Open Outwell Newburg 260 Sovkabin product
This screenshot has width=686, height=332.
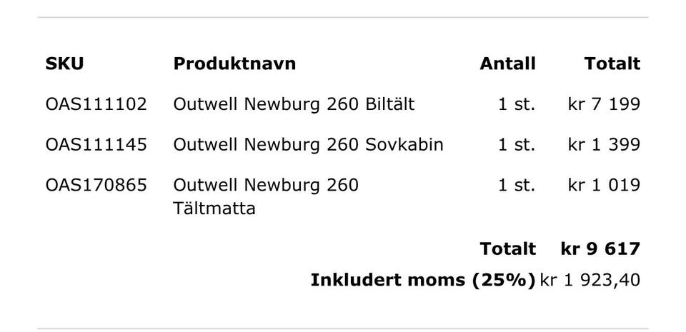(308, 145)
